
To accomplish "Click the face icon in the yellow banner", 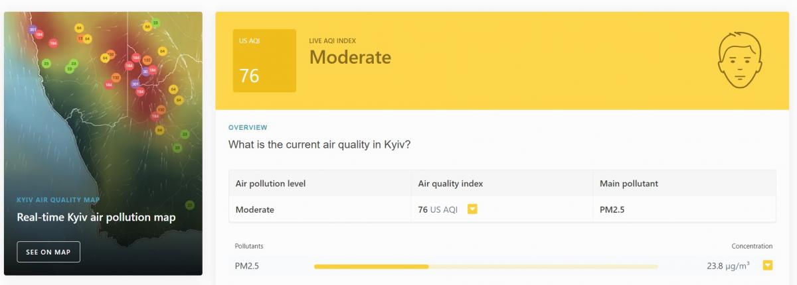I will 739,61.
